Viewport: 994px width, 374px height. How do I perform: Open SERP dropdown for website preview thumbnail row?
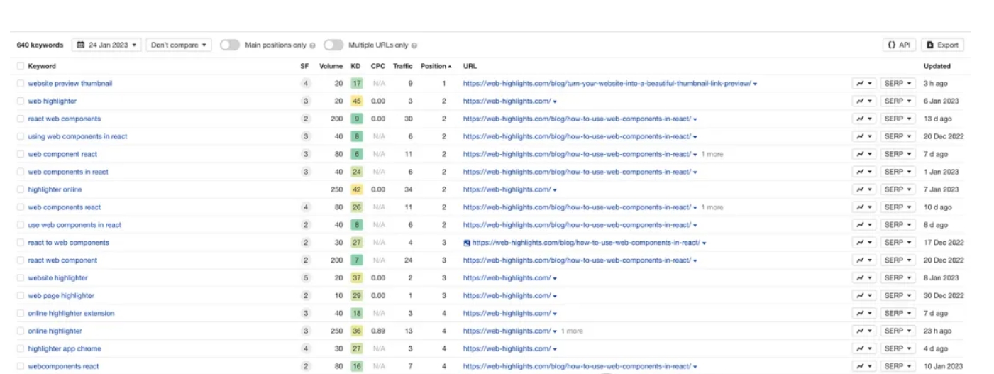coord(898,83)
